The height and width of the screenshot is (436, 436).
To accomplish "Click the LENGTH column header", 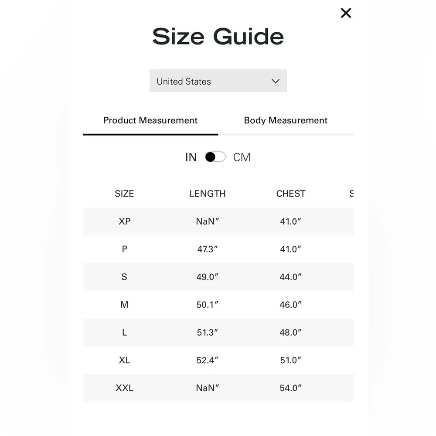I will (208, 194).
